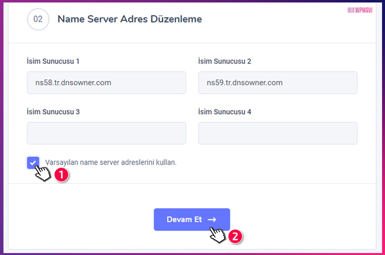Click the Devam Et button
Screen dimensions: 385x255
192,220
